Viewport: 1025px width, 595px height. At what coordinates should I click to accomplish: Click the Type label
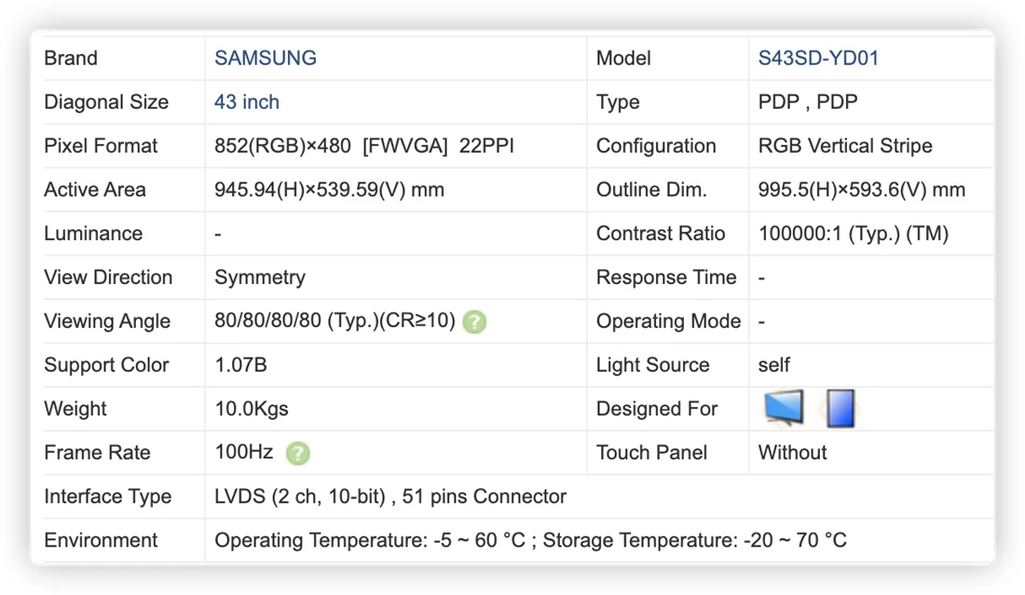(x=618, y=102)
